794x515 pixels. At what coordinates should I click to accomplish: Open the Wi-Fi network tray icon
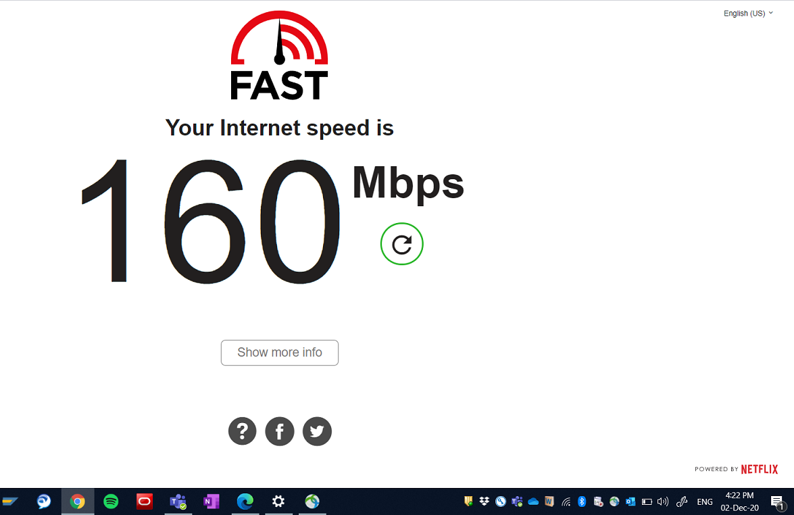point(566,502)
